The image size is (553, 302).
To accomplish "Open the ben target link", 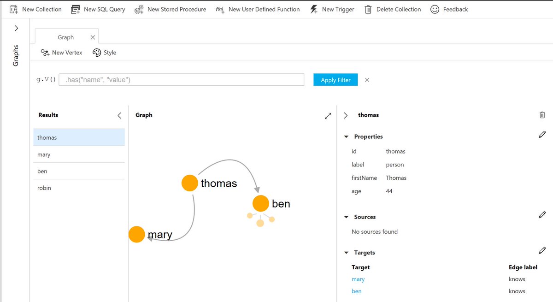I will tap(357, 291).
